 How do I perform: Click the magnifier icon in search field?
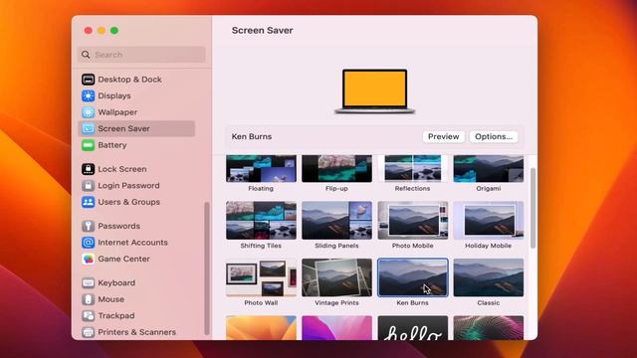[x=86, y=55]
